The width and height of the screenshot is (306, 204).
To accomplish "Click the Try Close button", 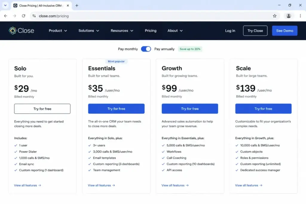I will 255,31.
